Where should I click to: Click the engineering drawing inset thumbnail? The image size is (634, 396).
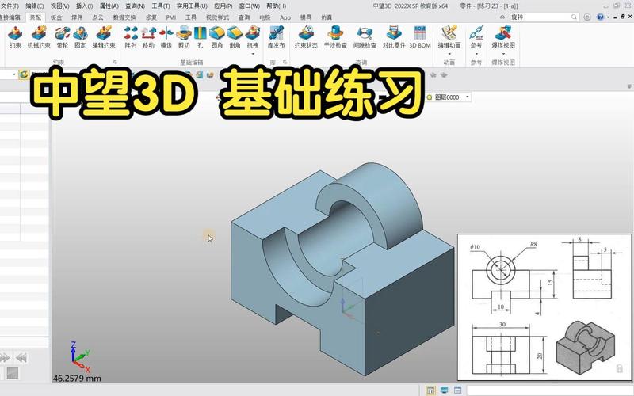(544, 307)
